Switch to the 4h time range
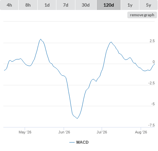The image size is (158, 151). [9, 5]
